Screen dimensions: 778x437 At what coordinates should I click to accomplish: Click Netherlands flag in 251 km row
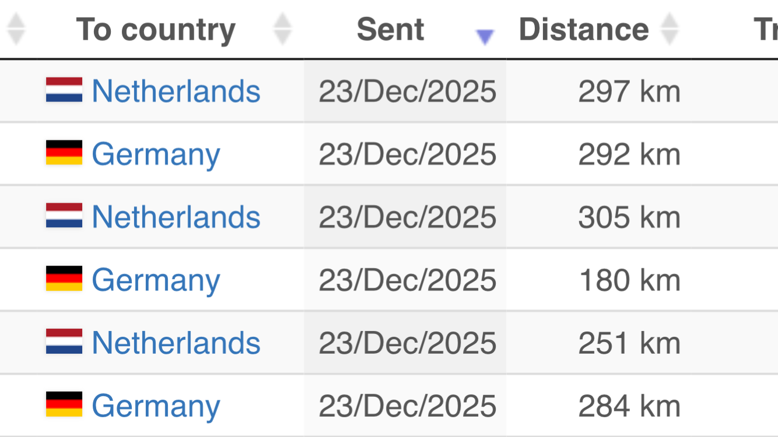[x=64, y=342]
